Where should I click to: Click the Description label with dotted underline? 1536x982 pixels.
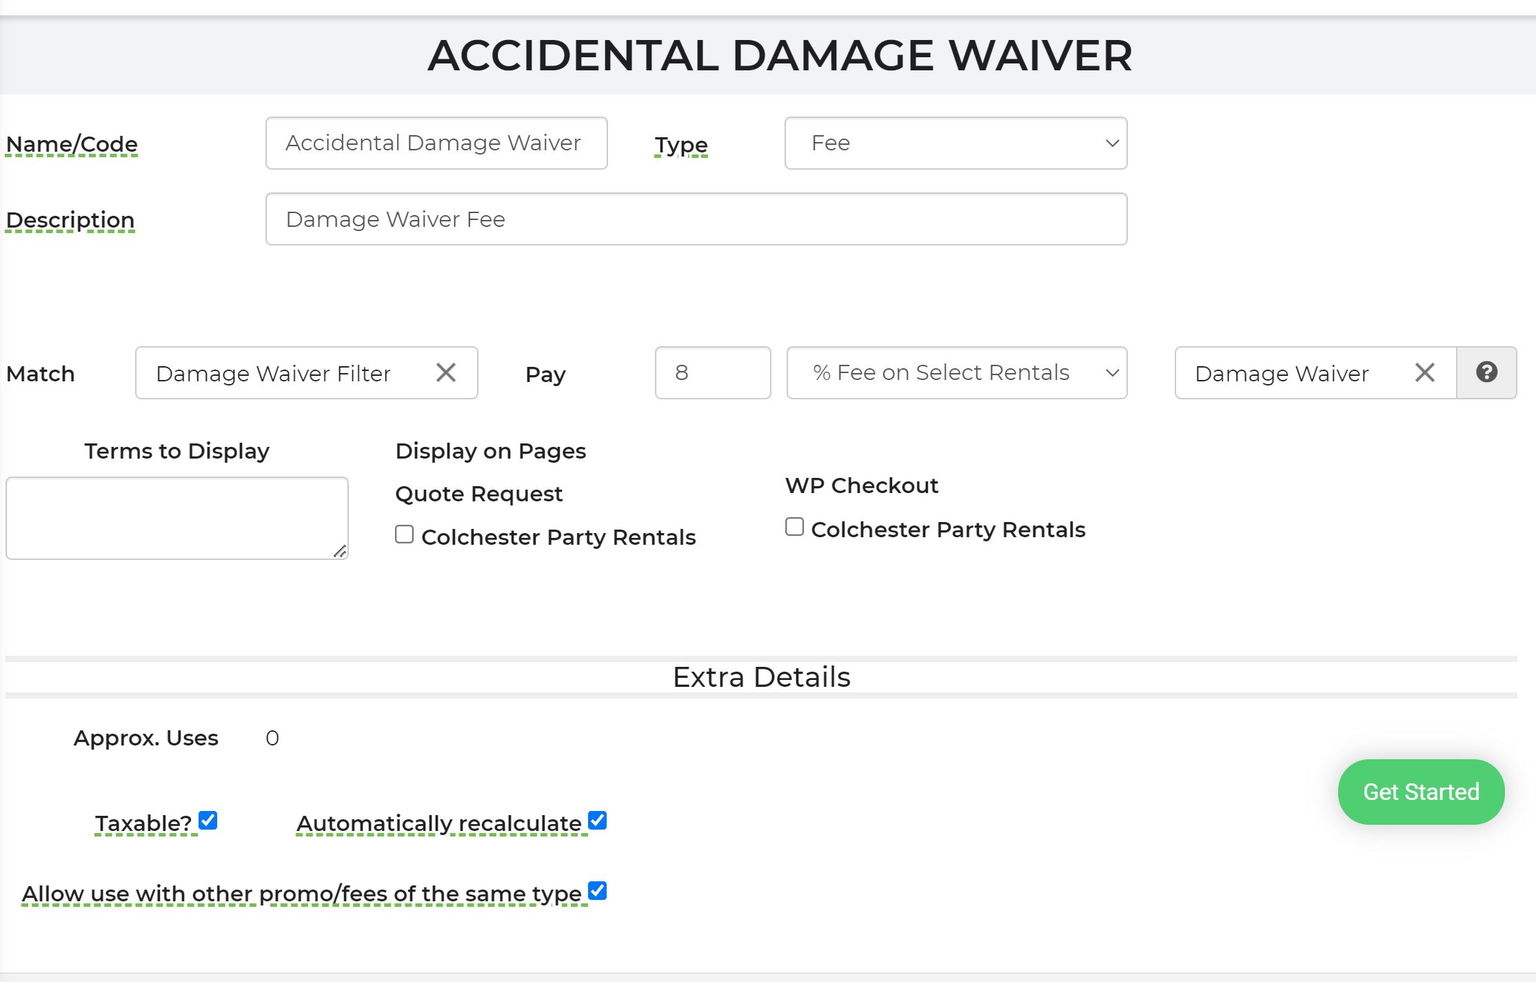point(70,220)
